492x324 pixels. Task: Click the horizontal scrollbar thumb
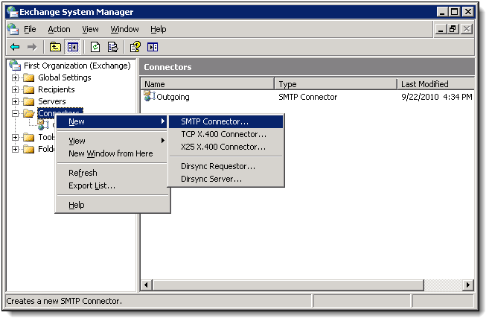(288, 285)
